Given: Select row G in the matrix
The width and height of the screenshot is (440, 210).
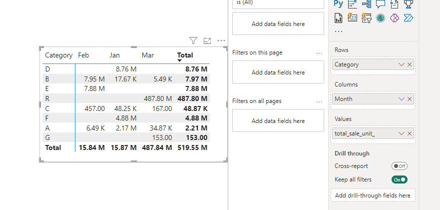Looking at the screenshot, I should pyautogui.click(x=47, y=137).
